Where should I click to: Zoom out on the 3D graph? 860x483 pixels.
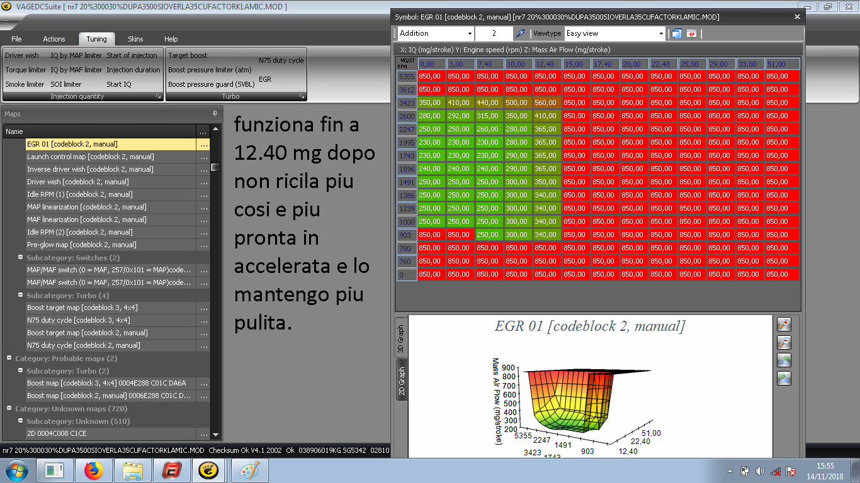point(784,343)
